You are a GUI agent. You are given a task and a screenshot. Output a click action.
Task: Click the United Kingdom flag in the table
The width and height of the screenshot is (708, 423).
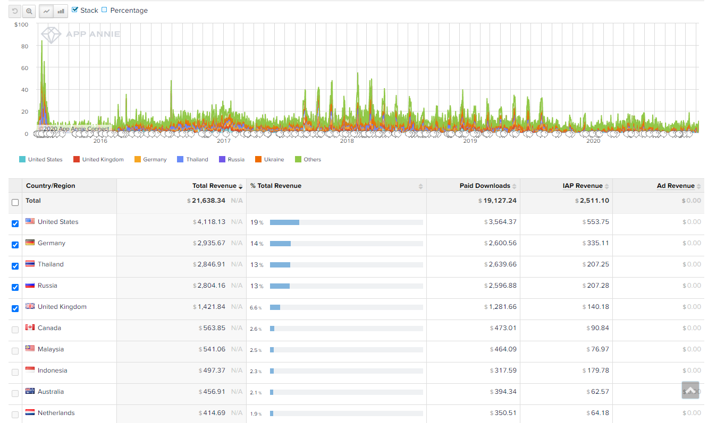coord(30,306)
